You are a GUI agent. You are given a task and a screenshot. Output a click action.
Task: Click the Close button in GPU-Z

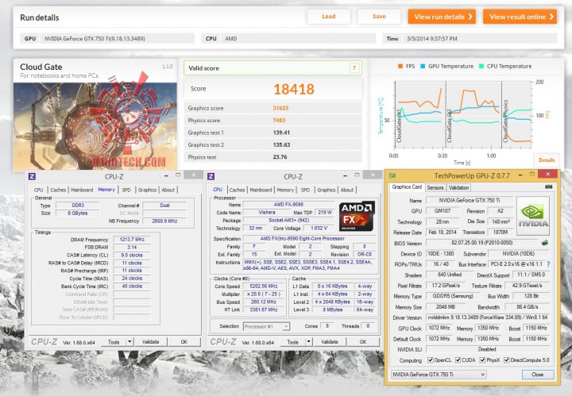(538, 375)
